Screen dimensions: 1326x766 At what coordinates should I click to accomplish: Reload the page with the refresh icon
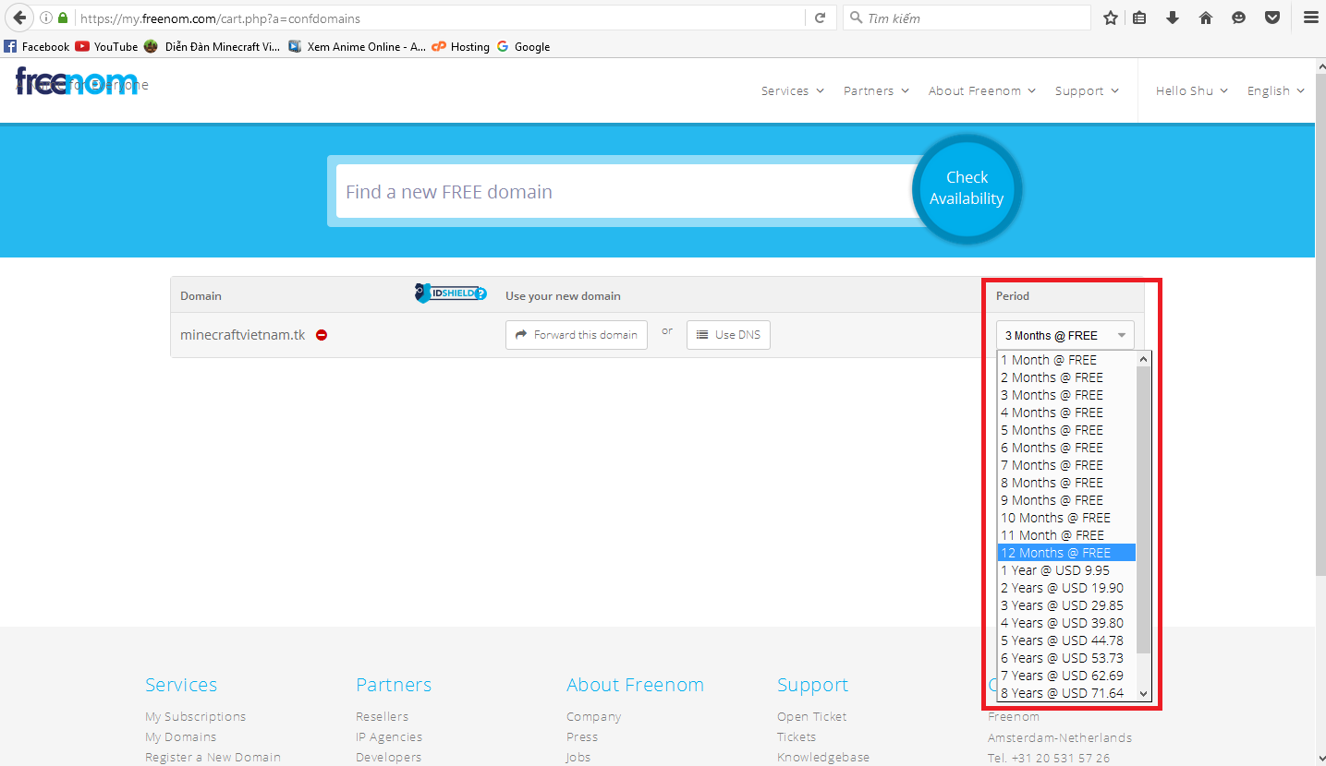coord(820,18)
